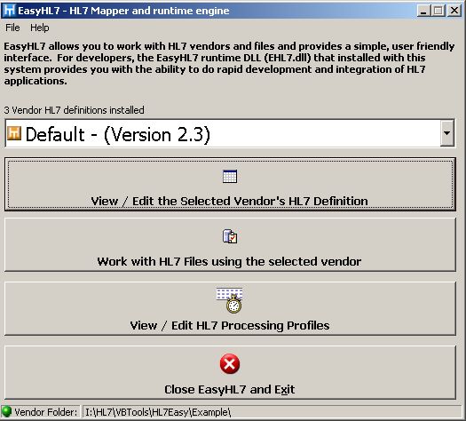
Task: Click the checklist documents icon
Action: coord(230,236)
